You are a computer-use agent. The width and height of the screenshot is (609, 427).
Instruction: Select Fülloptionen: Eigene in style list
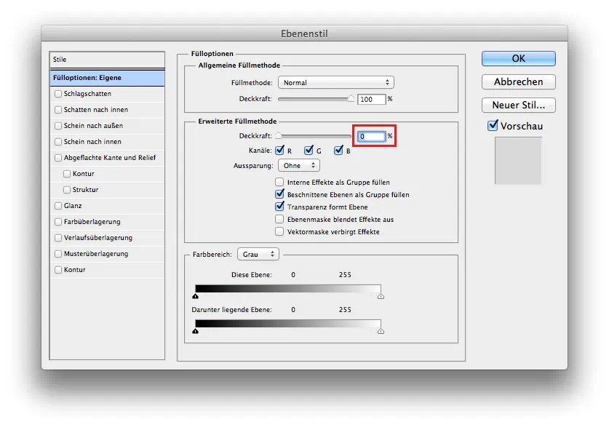(x=107, y=77)
